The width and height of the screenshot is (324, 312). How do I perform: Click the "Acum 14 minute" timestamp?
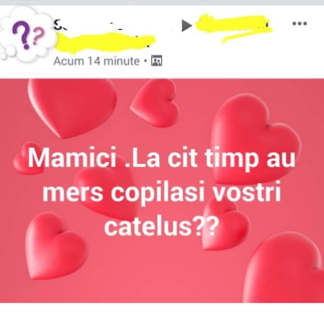point(97,61)
